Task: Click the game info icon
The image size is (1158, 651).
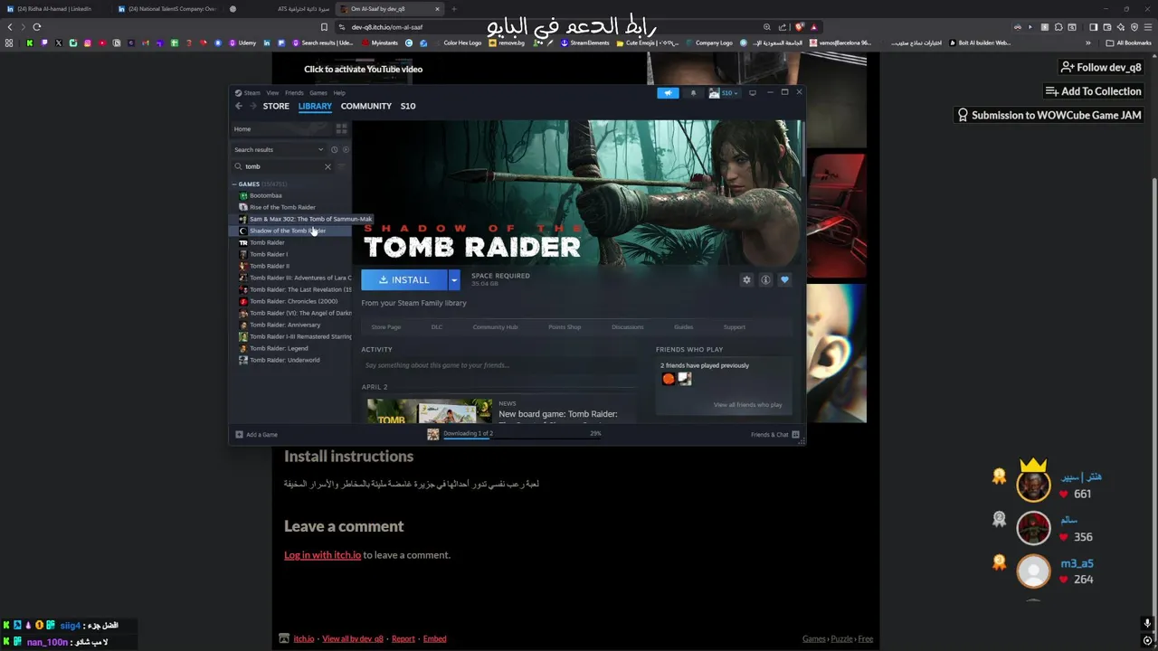Action: click(765, 279)
